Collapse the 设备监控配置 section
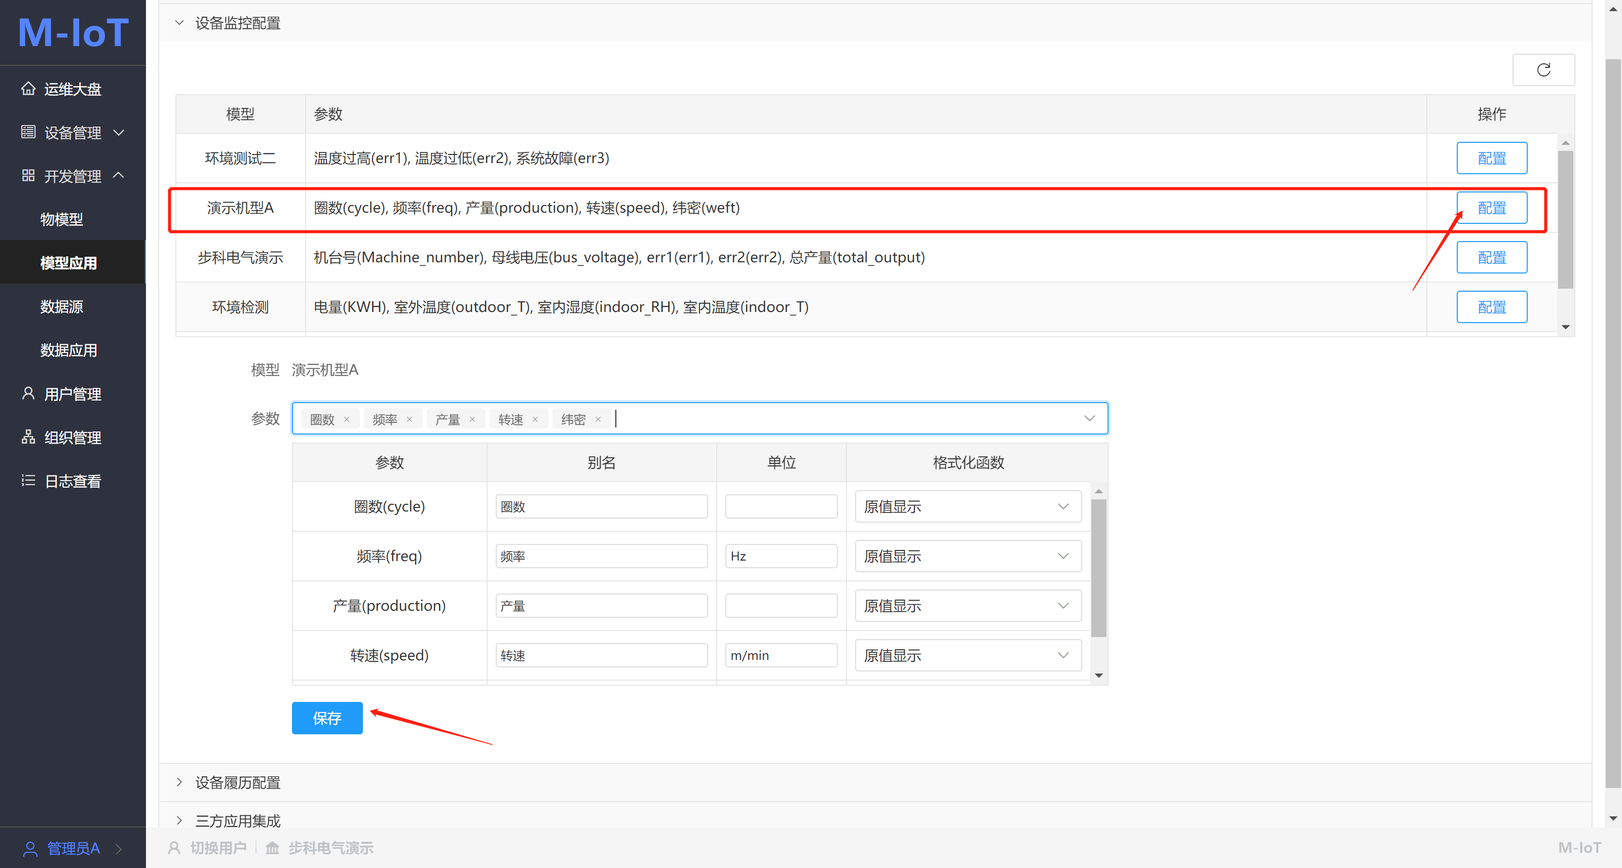This screenshot has width=1622, height=868. tap(179, 23)
